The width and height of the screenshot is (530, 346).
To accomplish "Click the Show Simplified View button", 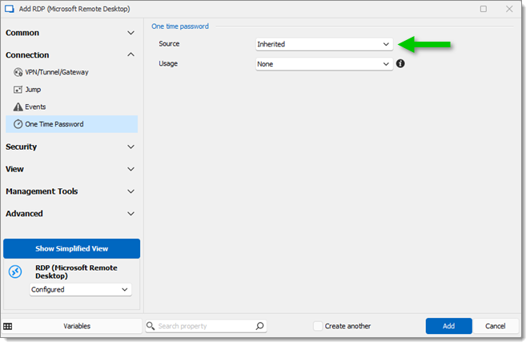I will pyautogui.click(x=72, y=248).
